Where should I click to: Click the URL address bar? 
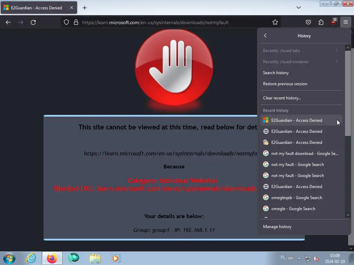[171, 22]
